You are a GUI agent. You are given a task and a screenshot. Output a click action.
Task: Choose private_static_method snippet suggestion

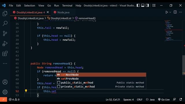pos(101,87)
